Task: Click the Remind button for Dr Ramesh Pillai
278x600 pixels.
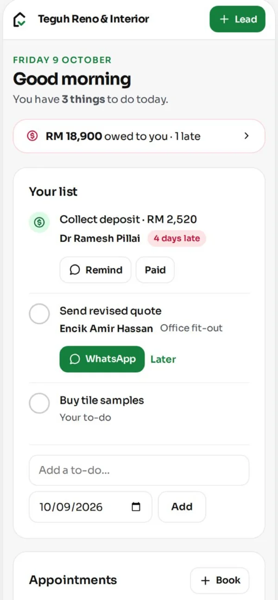Action: [95, 270]
